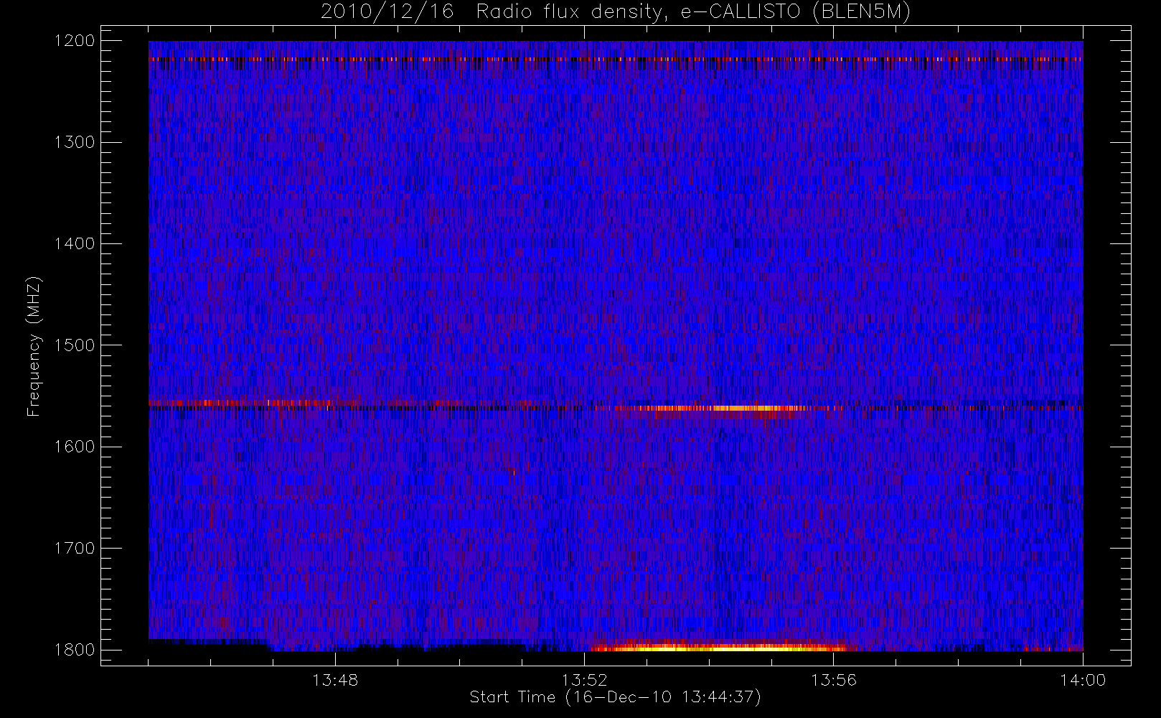The height and width of the screenshot is (718, 1161).
Task: Select the 1300 frequency tick label
Action: coord(75,142)
